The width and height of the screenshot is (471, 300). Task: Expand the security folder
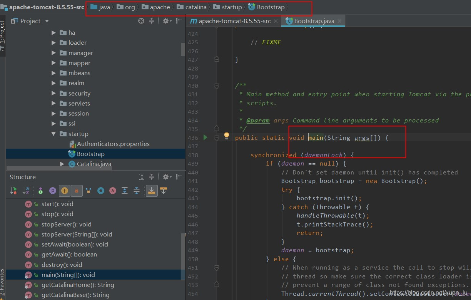click(54, 93)
